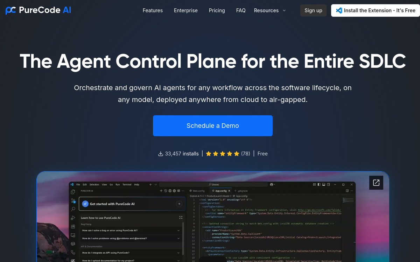Click fullscreen expand icon beside Learn how to use
This screenshot has width=420, height=262.
[x=181, y=218]
